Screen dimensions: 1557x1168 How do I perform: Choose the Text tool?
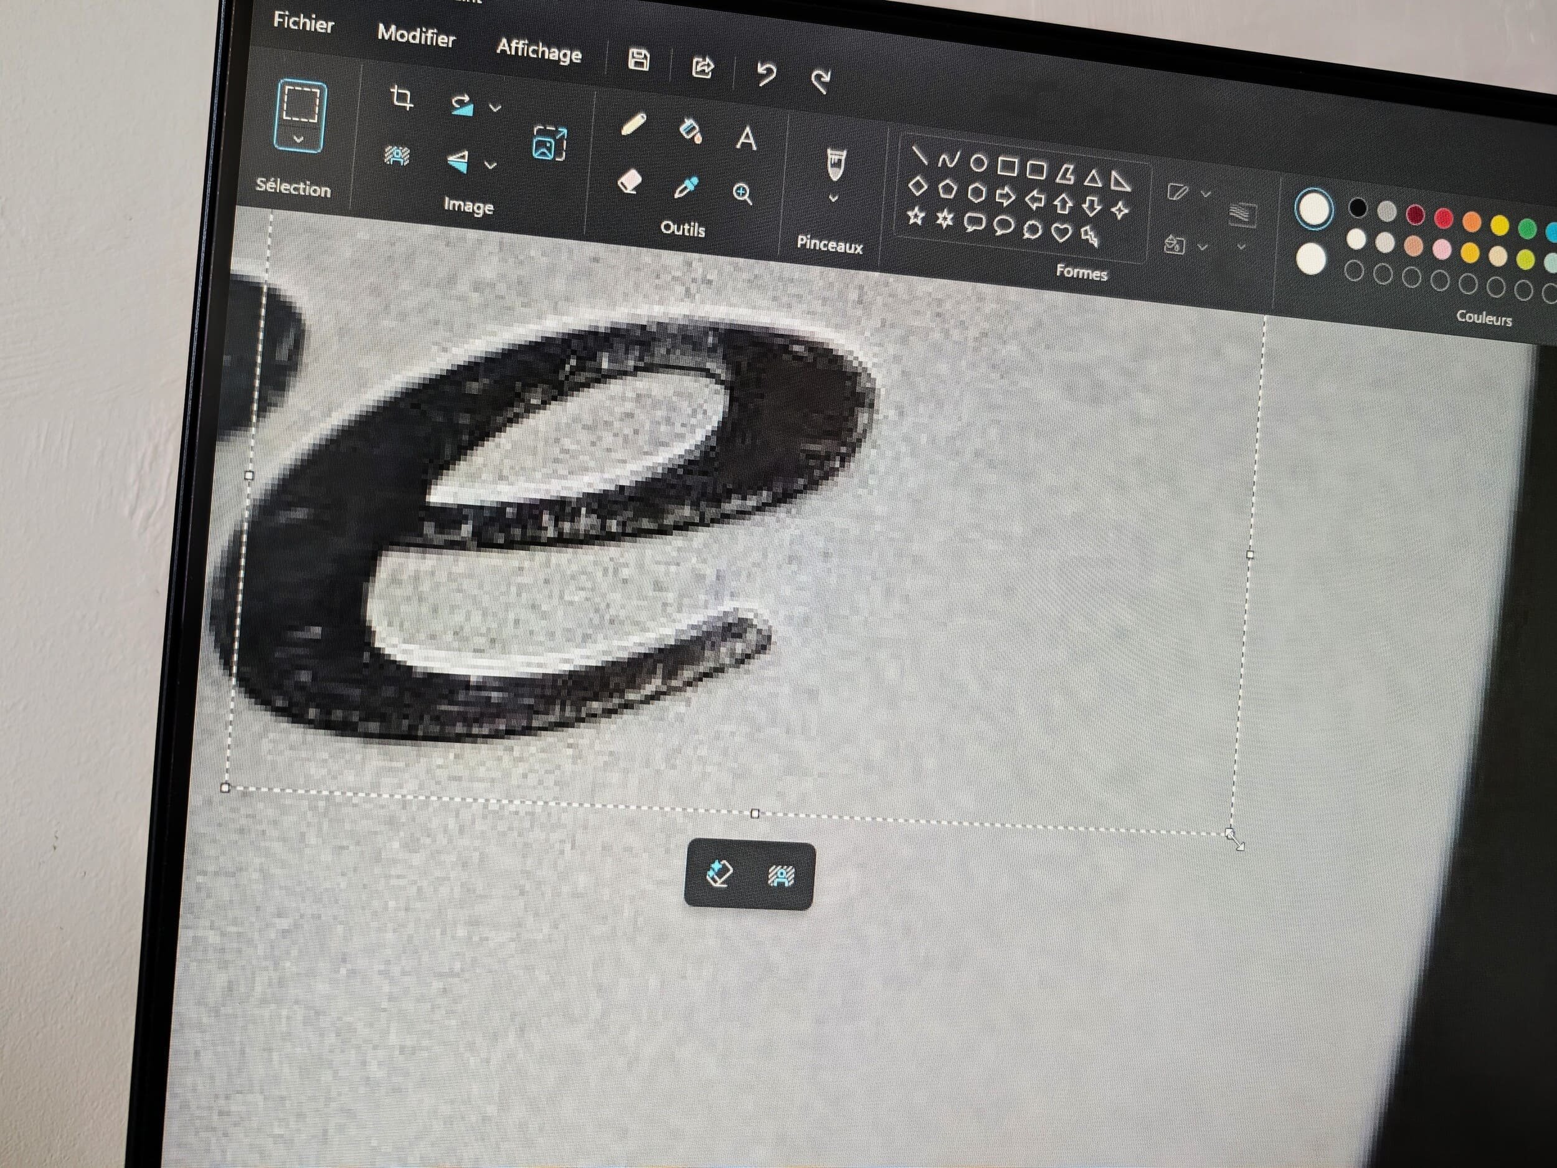746,138
